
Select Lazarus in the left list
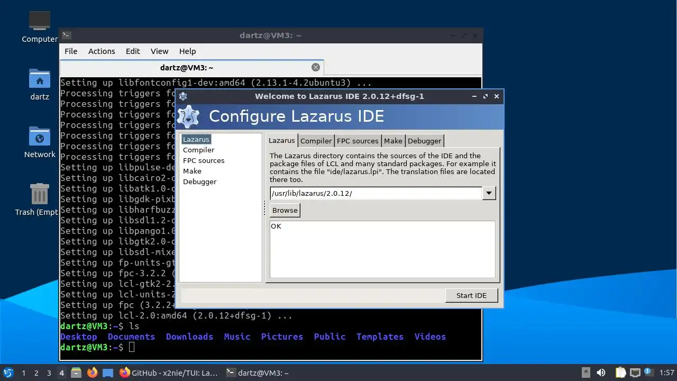click(x=196, y=139)
